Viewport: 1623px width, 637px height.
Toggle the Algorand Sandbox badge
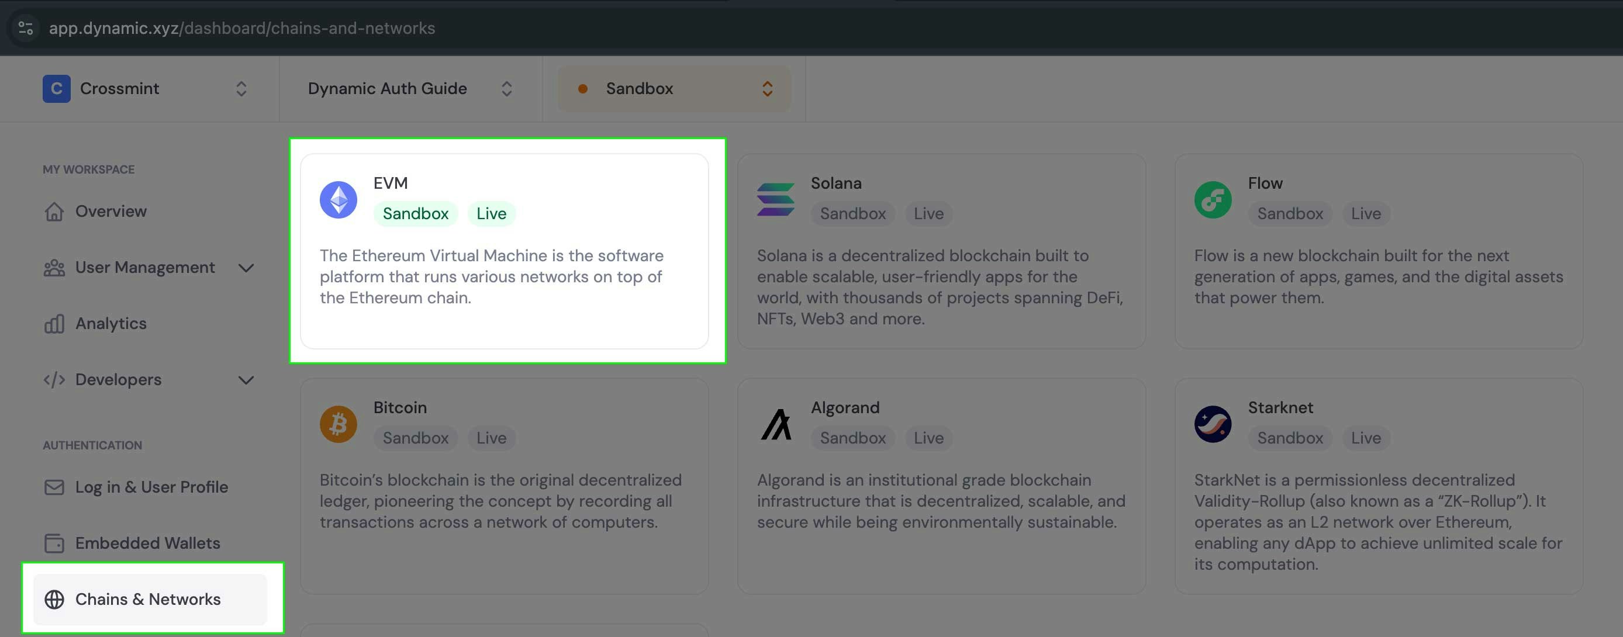(x=853, y=438)
